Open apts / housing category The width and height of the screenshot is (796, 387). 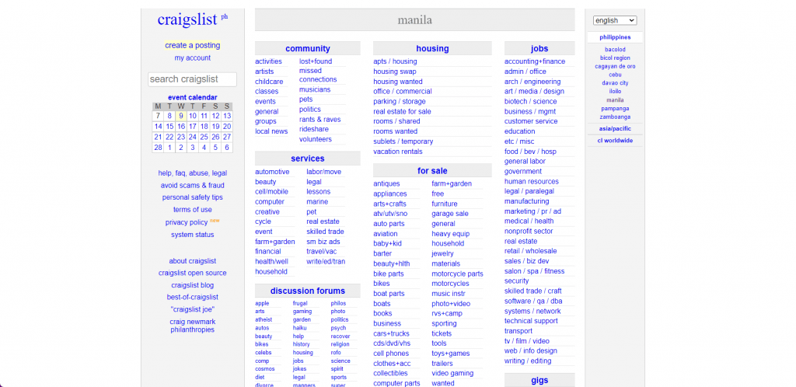(x=395, y=61)
